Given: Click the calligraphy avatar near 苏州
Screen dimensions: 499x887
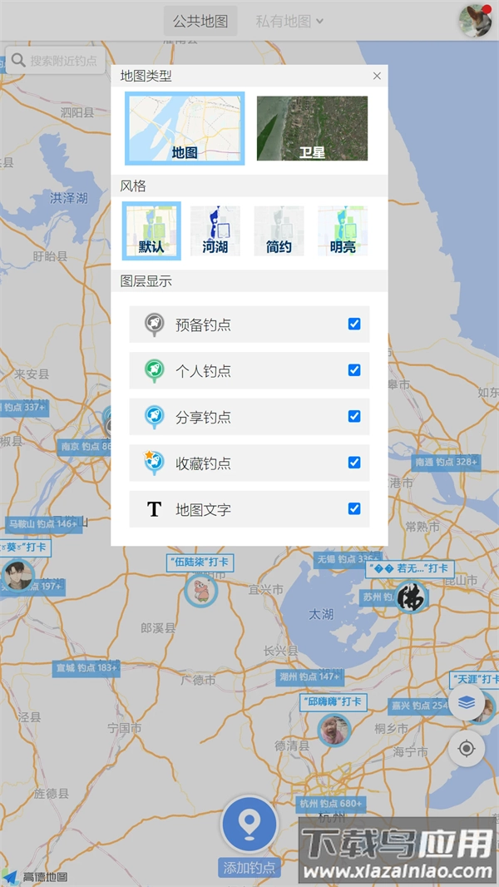Looking at the screenshot, I should click(x=411, y=598).
